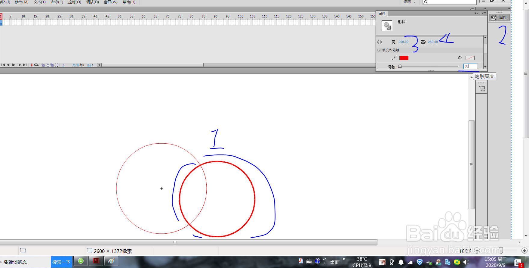Click the paint bucket fill icon
The width and height of the screenshot is (529, 268).
pyautogui.click(x=460, y=58)
